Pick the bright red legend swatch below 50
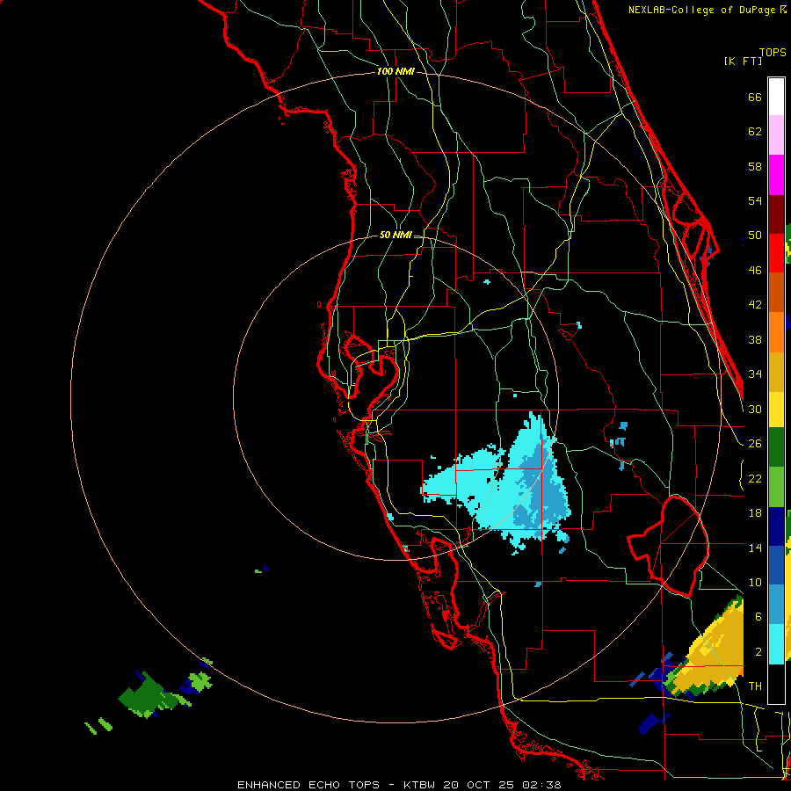The width and height of the screenshot is (791, 791). point(776,253)
